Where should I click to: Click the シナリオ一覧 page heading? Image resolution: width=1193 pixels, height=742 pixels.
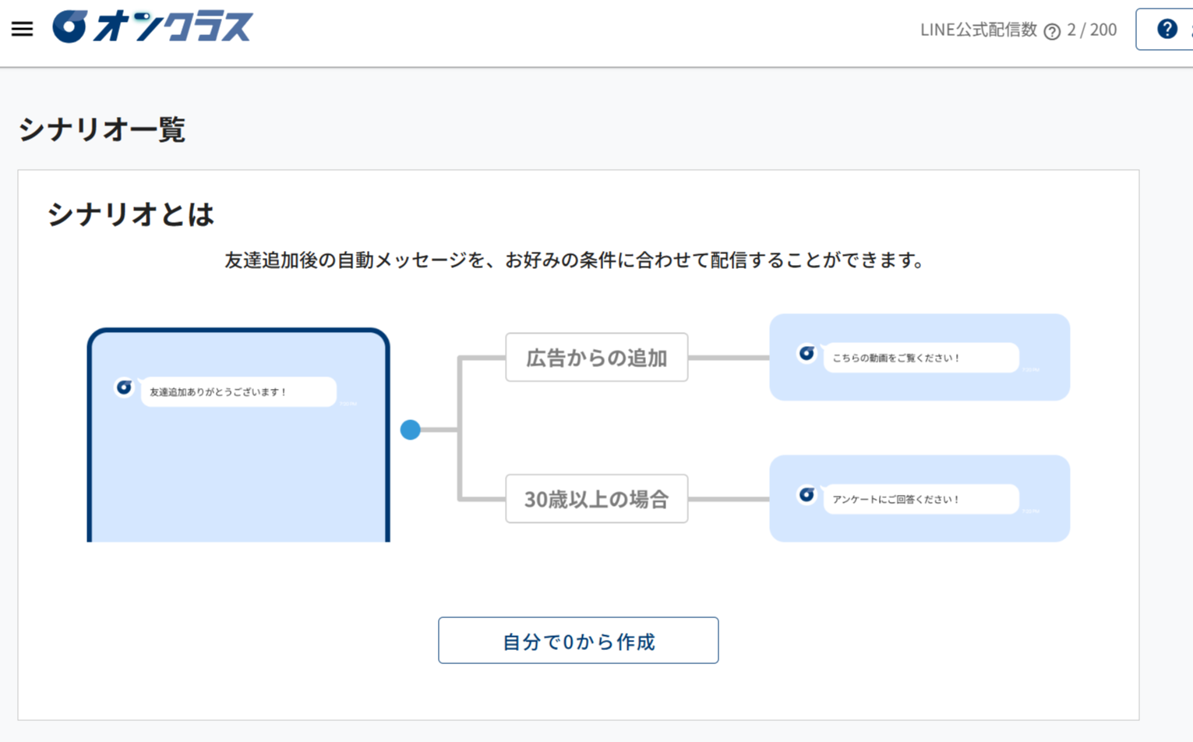102,129
